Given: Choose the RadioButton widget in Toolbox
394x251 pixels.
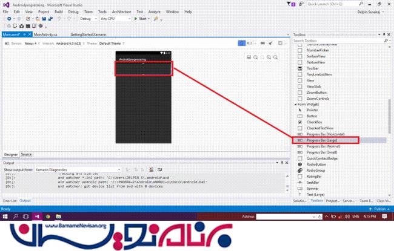Looking at the screenshot, I should (315, 165).
